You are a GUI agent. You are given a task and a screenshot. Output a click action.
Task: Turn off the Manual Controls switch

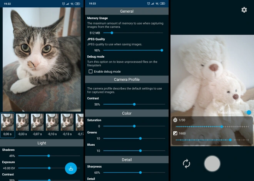click(248, 113)
